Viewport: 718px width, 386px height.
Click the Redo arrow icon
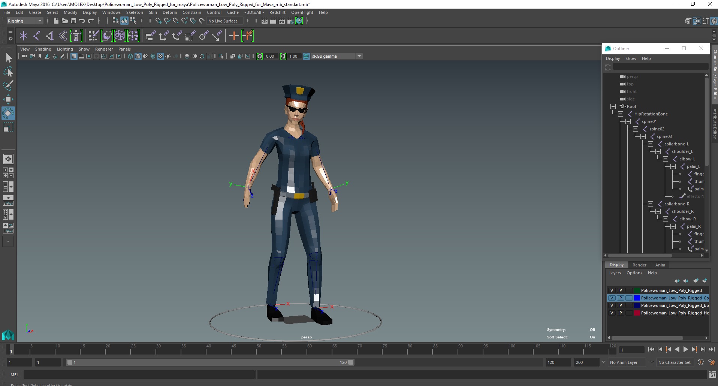click(91, 21)
